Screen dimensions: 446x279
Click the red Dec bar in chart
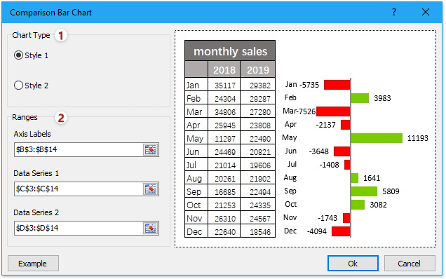click(x=341, y=231)
